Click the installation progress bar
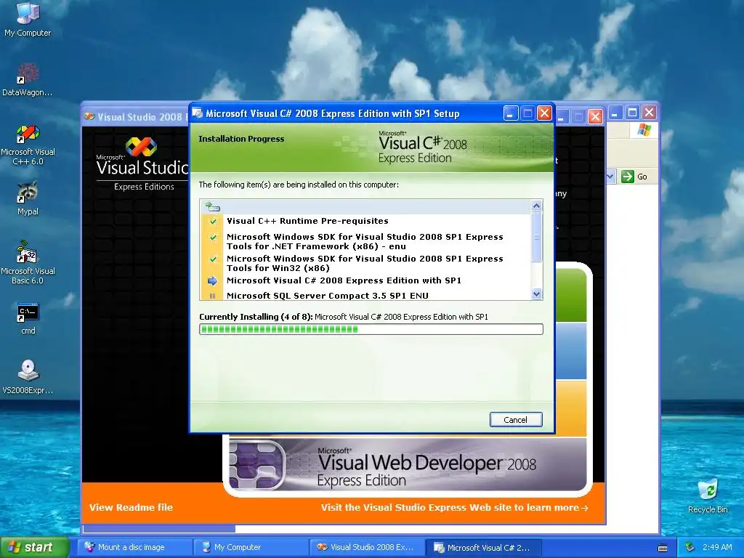 pyautogui.click(x=371, y=329)
